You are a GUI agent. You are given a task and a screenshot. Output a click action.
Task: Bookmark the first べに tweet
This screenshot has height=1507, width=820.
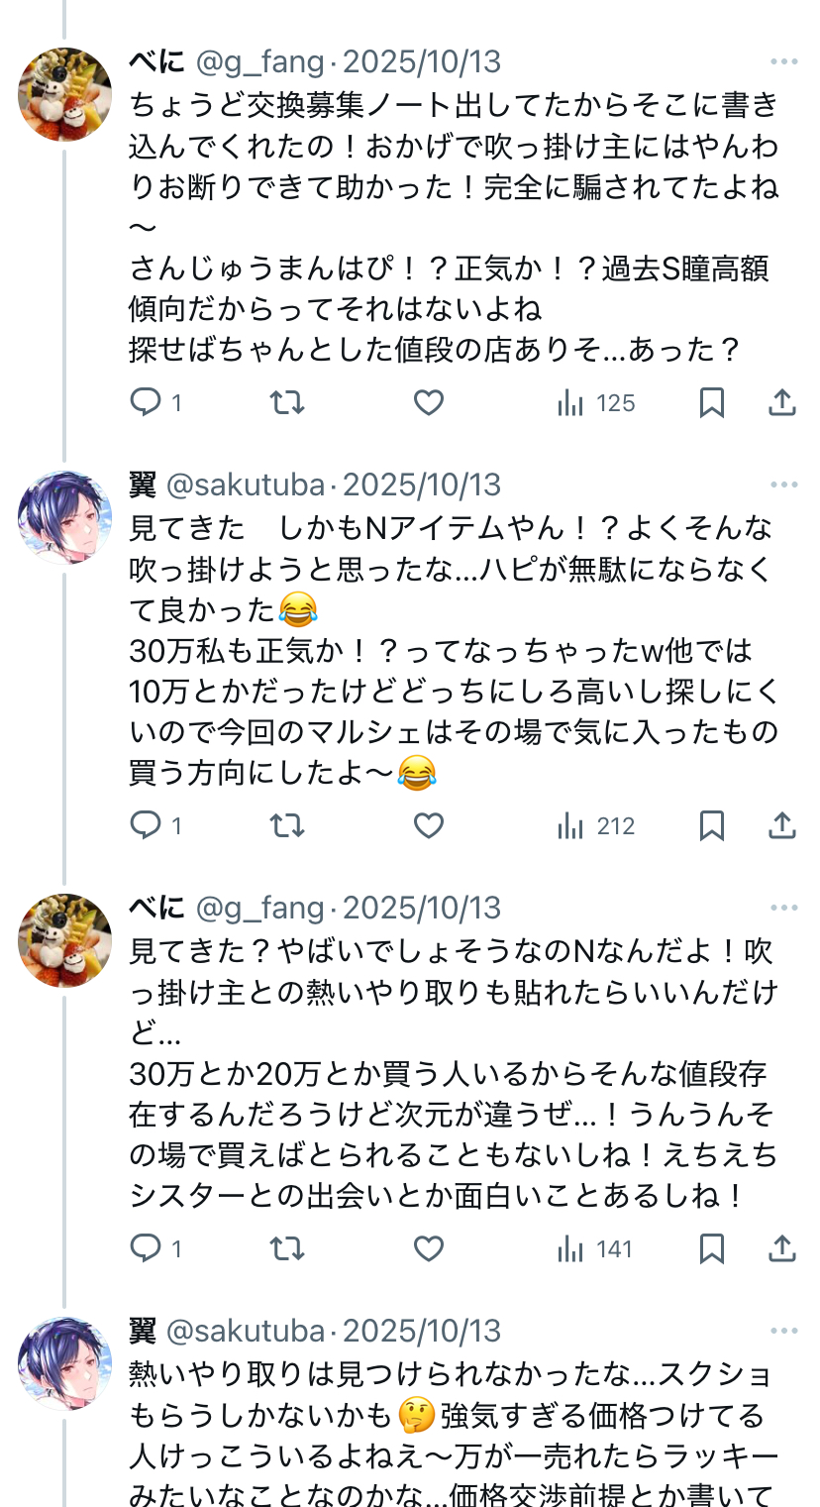(x=712, y=402)
